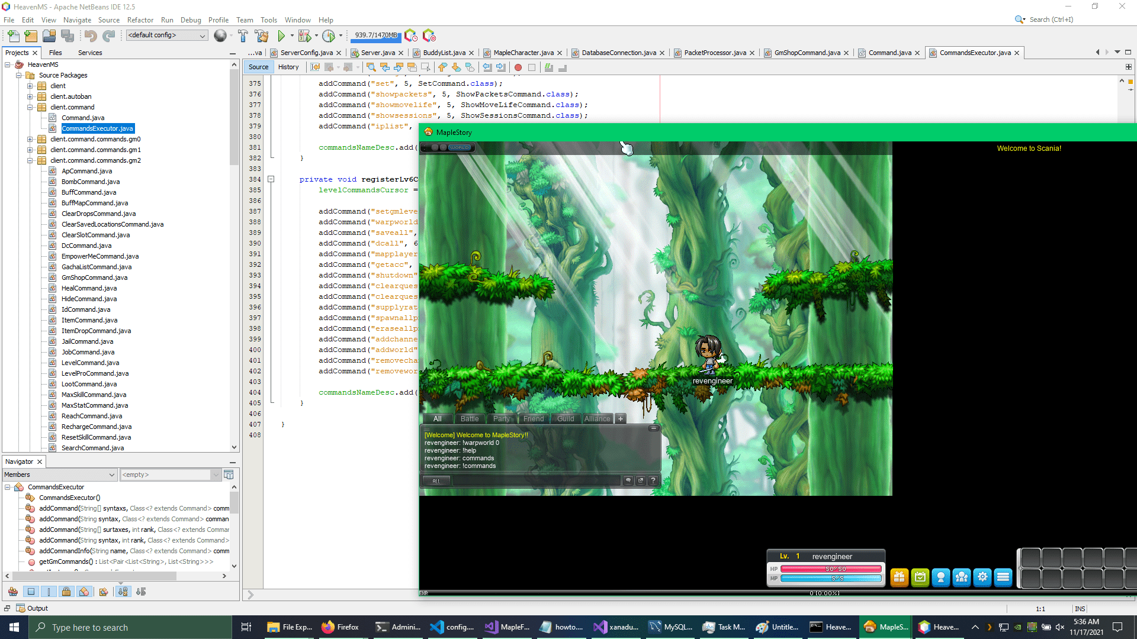Open the empty filter dropdown in Navigator

click(170, 475)
